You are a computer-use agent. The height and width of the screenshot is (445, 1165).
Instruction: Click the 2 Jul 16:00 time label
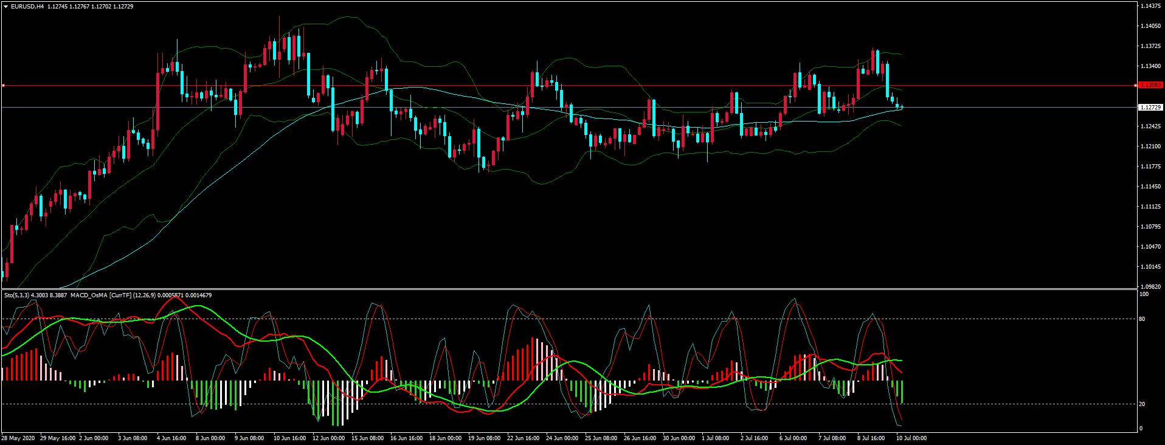click(755, 438)
